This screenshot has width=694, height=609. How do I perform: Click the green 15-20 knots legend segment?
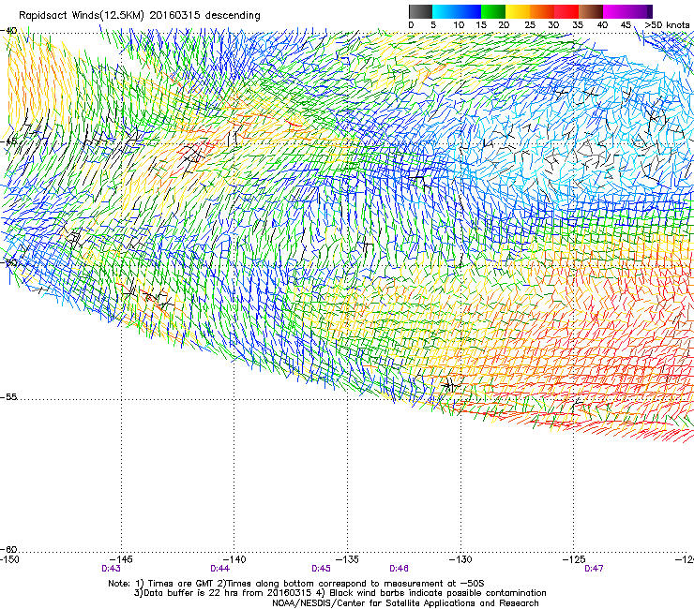coord(493,11)
